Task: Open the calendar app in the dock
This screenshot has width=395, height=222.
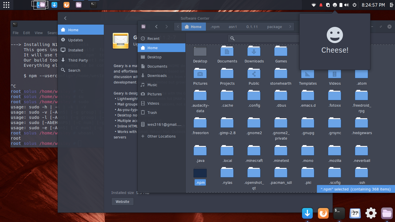Action: [x=355, y=213]
